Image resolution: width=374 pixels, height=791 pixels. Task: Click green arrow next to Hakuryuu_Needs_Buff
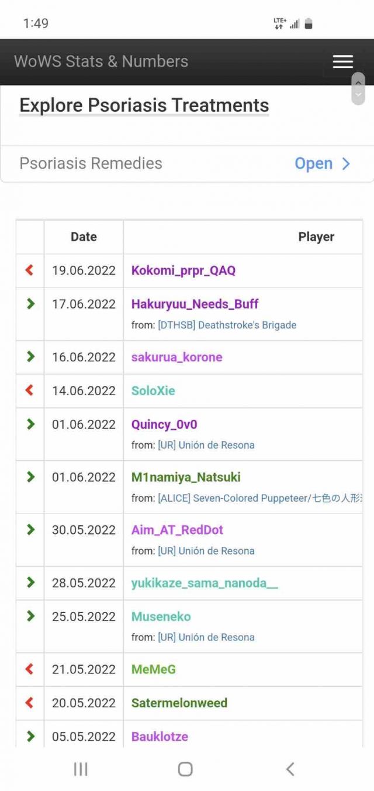tap(30, 304)
